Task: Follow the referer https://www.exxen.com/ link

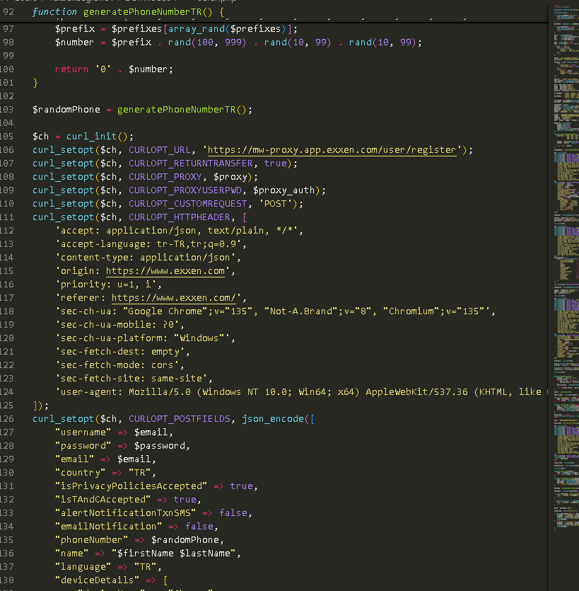Action: pyautogui.click(x=174, y=298)
